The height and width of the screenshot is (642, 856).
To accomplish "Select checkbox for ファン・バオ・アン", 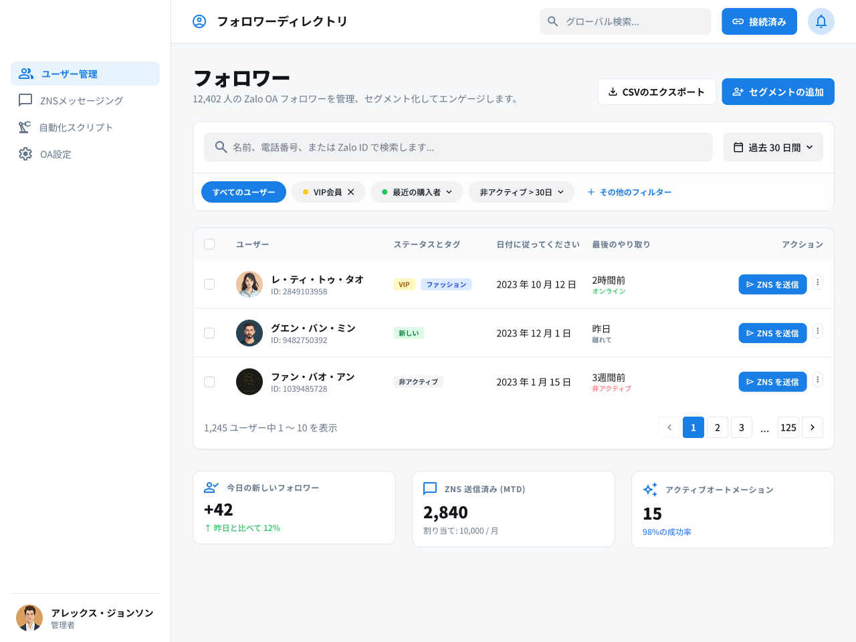I will pos(209,382).
